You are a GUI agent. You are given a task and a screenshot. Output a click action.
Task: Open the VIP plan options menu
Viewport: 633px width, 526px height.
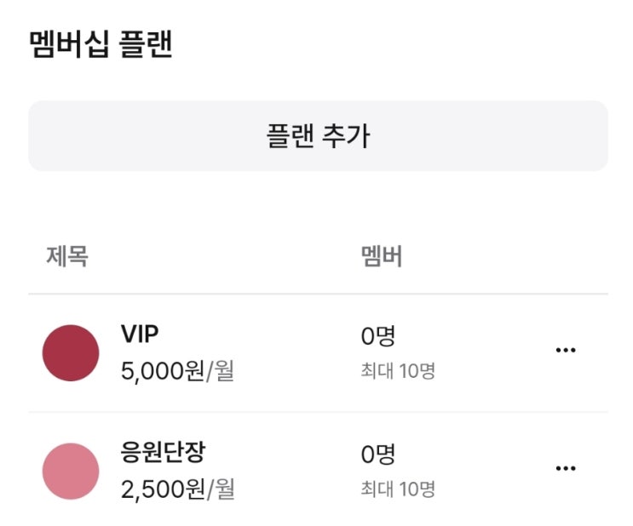point(565,350)
